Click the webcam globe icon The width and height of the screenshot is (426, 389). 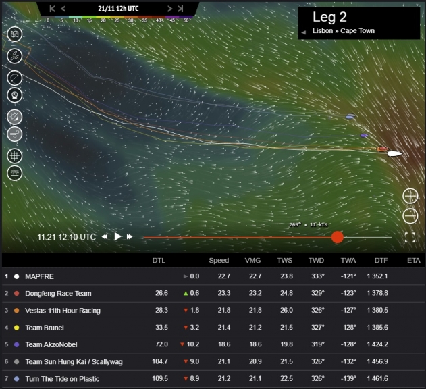pos(14,95)
